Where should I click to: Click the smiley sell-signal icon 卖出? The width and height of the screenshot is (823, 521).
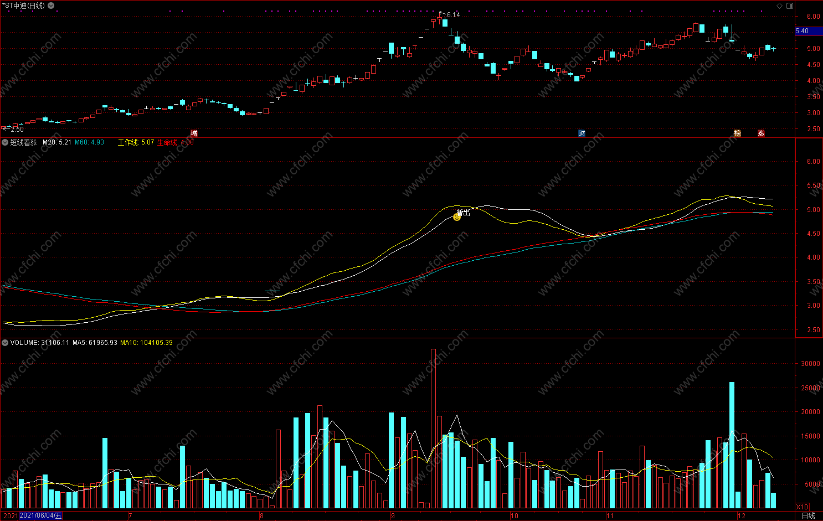pos(457,217)
